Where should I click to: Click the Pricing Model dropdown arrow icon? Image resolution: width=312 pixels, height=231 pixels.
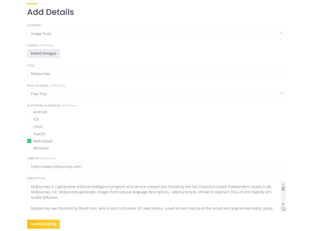click(x=281, y=93)
